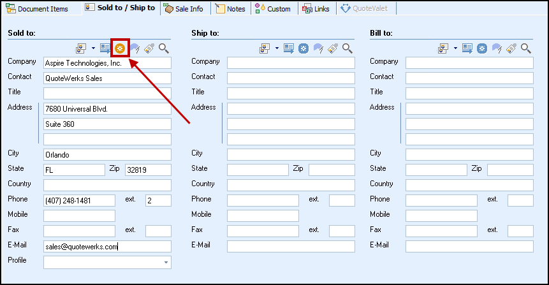Click the Sold to E-Mail field

tap(107, 247)
